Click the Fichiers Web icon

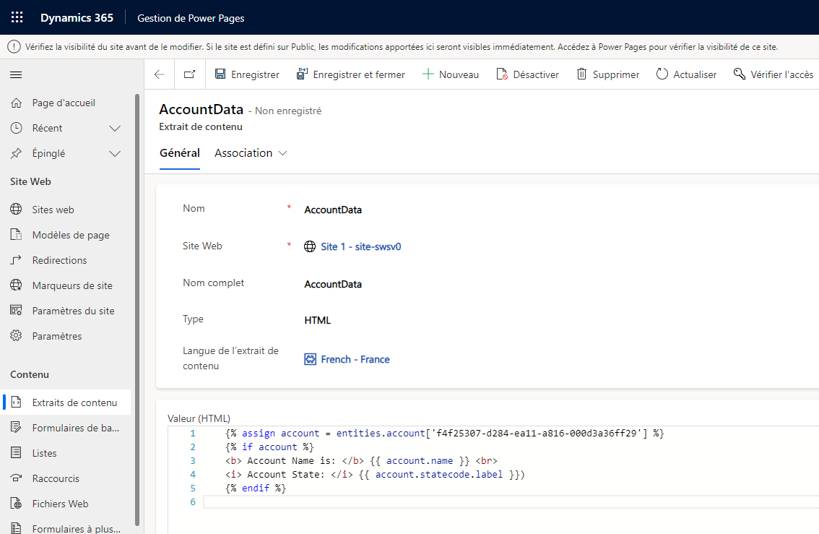[16, 503]
